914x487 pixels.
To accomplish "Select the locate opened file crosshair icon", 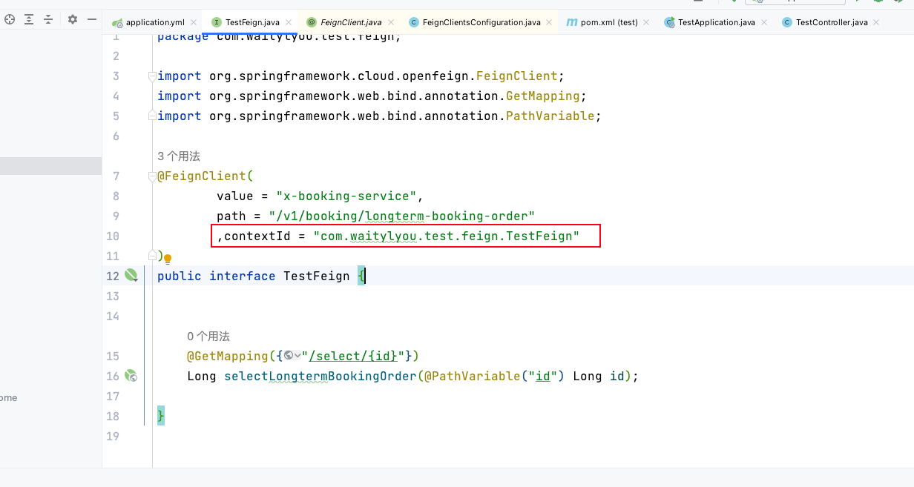I will (10, 19).
